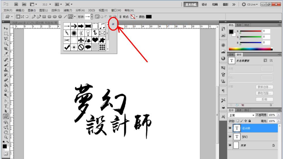Click the color spectrum ramp
The height and width of the screenshot is (159, 283).
pyautogui.click(x=251, y=49)
